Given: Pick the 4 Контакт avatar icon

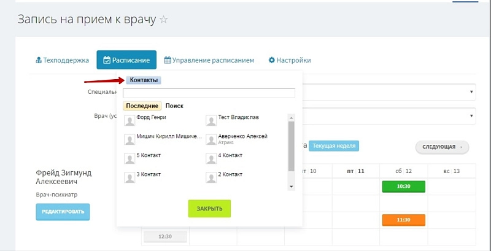Looking at the screenshot, I should [x=211, y=158].
